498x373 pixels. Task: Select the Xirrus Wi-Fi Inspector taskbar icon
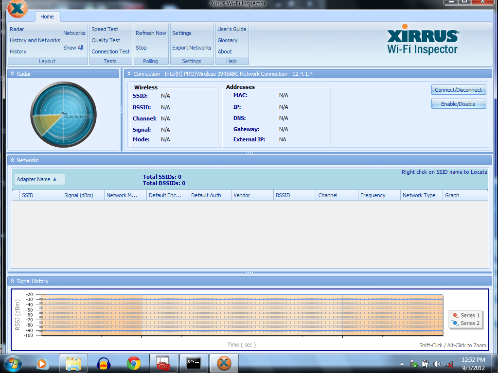pyautogui.click(x=224, y=363)
